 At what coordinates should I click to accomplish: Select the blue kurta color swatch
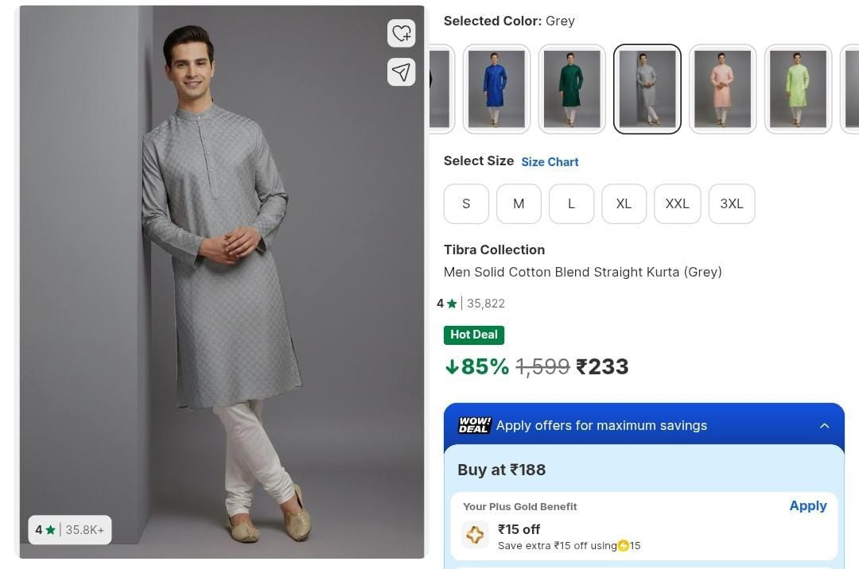click(496, 89)
